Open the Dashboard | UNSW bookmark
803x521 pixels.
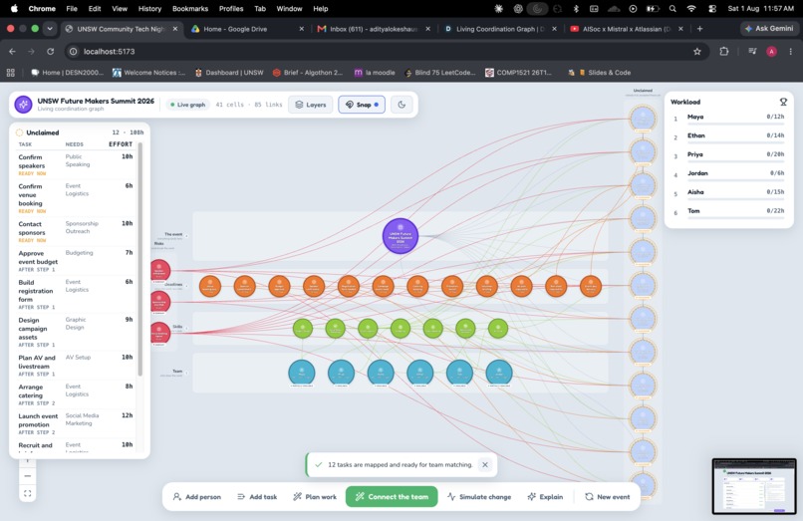pyautogui.click(x=229, y=73)
